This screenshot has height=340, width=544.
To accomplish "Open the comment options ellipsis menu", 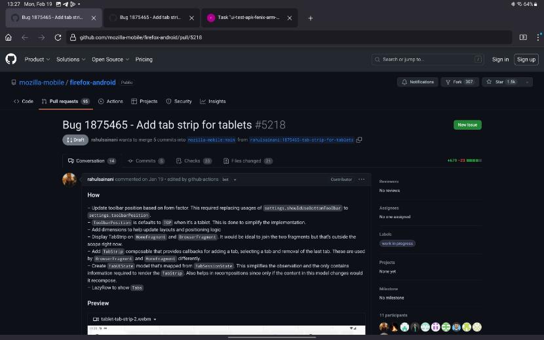I will click(x=362, y=179).
